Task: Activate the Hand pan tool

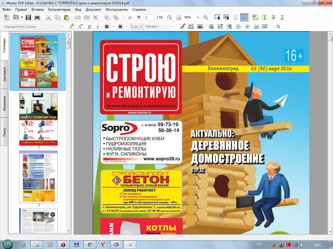Action: point(235,17)
